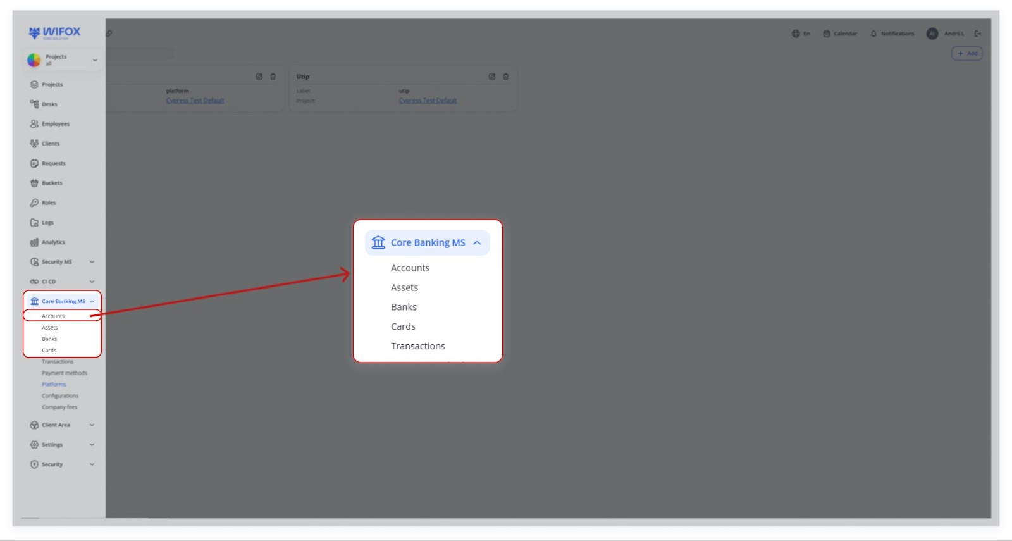Open Company fees in the sidebar
The image size is (1012, 541).
59,407
